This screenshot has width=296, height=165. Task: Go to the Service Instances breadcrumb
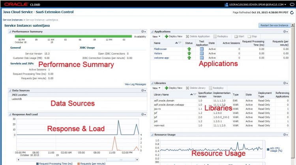point(13,20)
